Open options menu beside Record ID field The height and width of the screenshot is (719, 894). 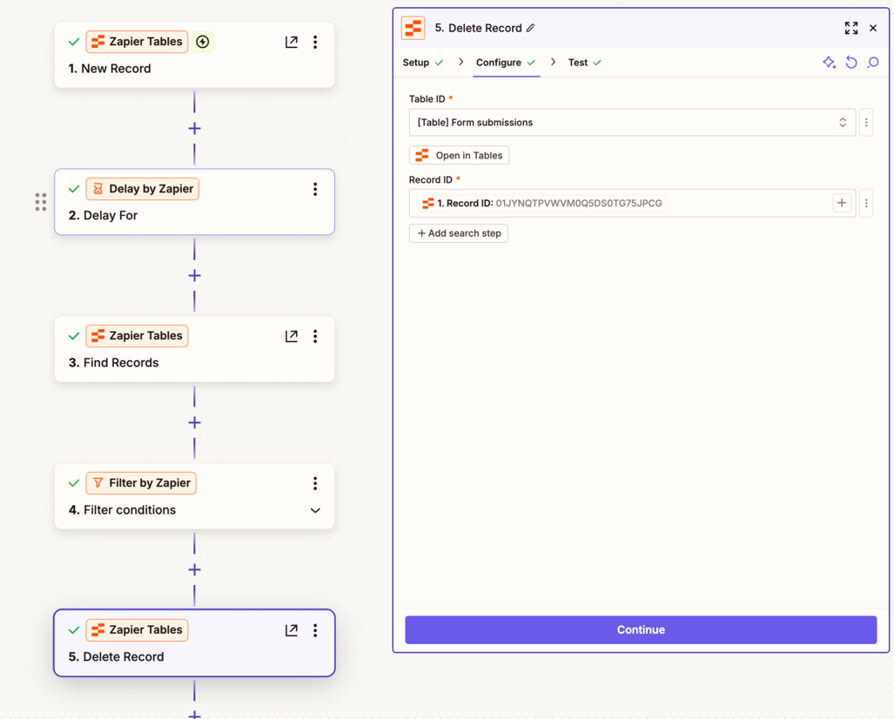(866, 203)
